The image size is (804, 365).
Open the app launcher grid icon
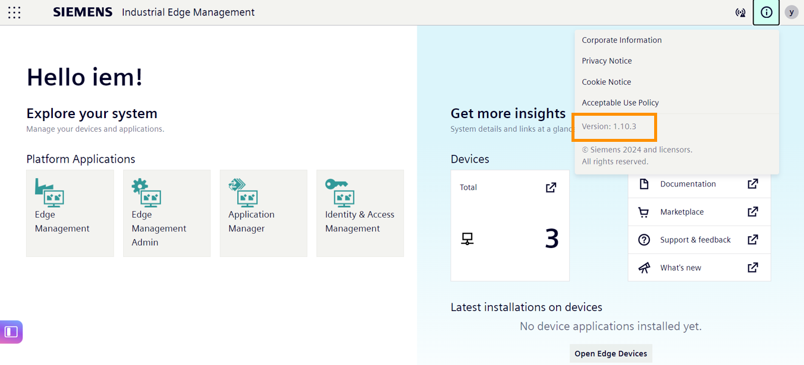[x=14, y=12]
